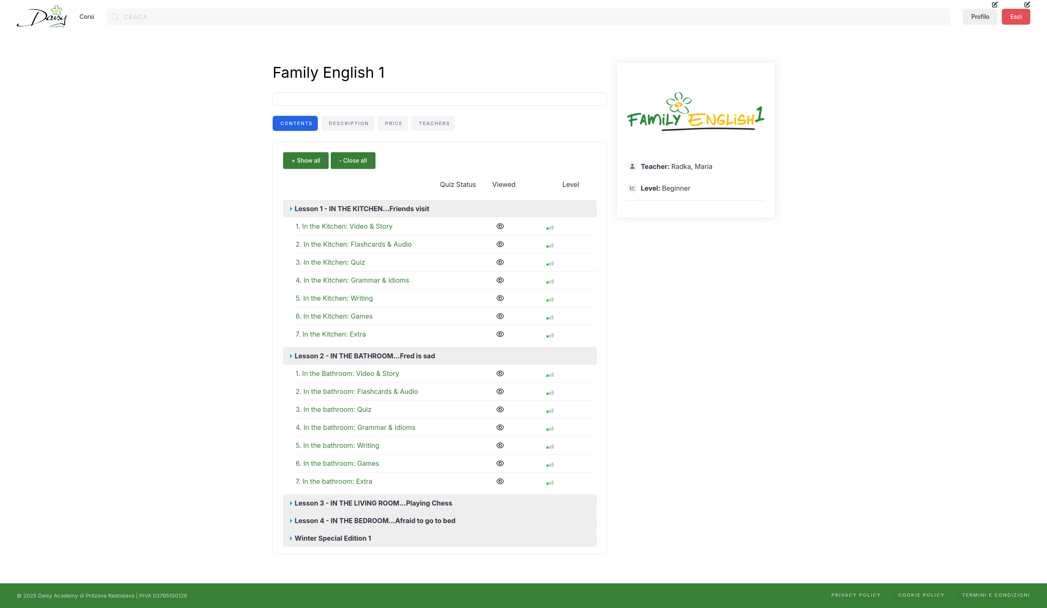This screenshot has width=1047, height=608.
Task: Click the Daisy Academy logo
Action: [x=42, y=17]
